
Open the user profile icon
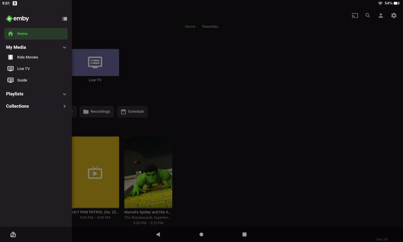coord(381,15)
